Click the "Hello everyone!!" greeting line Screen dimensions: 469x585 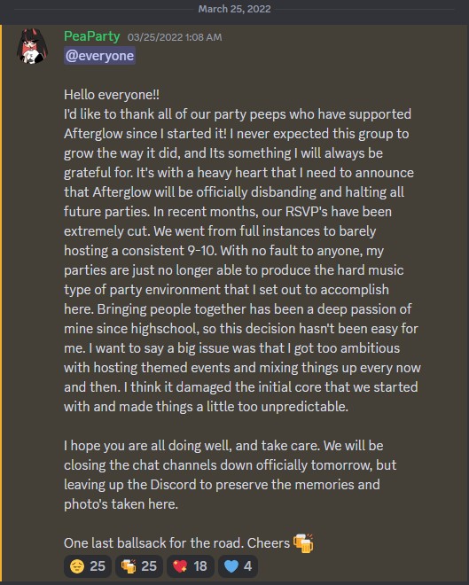point(112,94)
